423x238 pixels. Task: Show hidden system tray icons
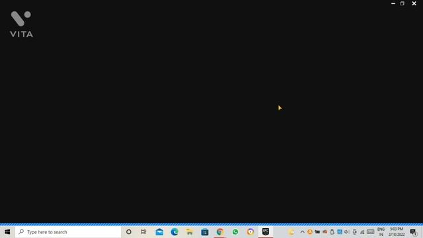pos(303,232)
